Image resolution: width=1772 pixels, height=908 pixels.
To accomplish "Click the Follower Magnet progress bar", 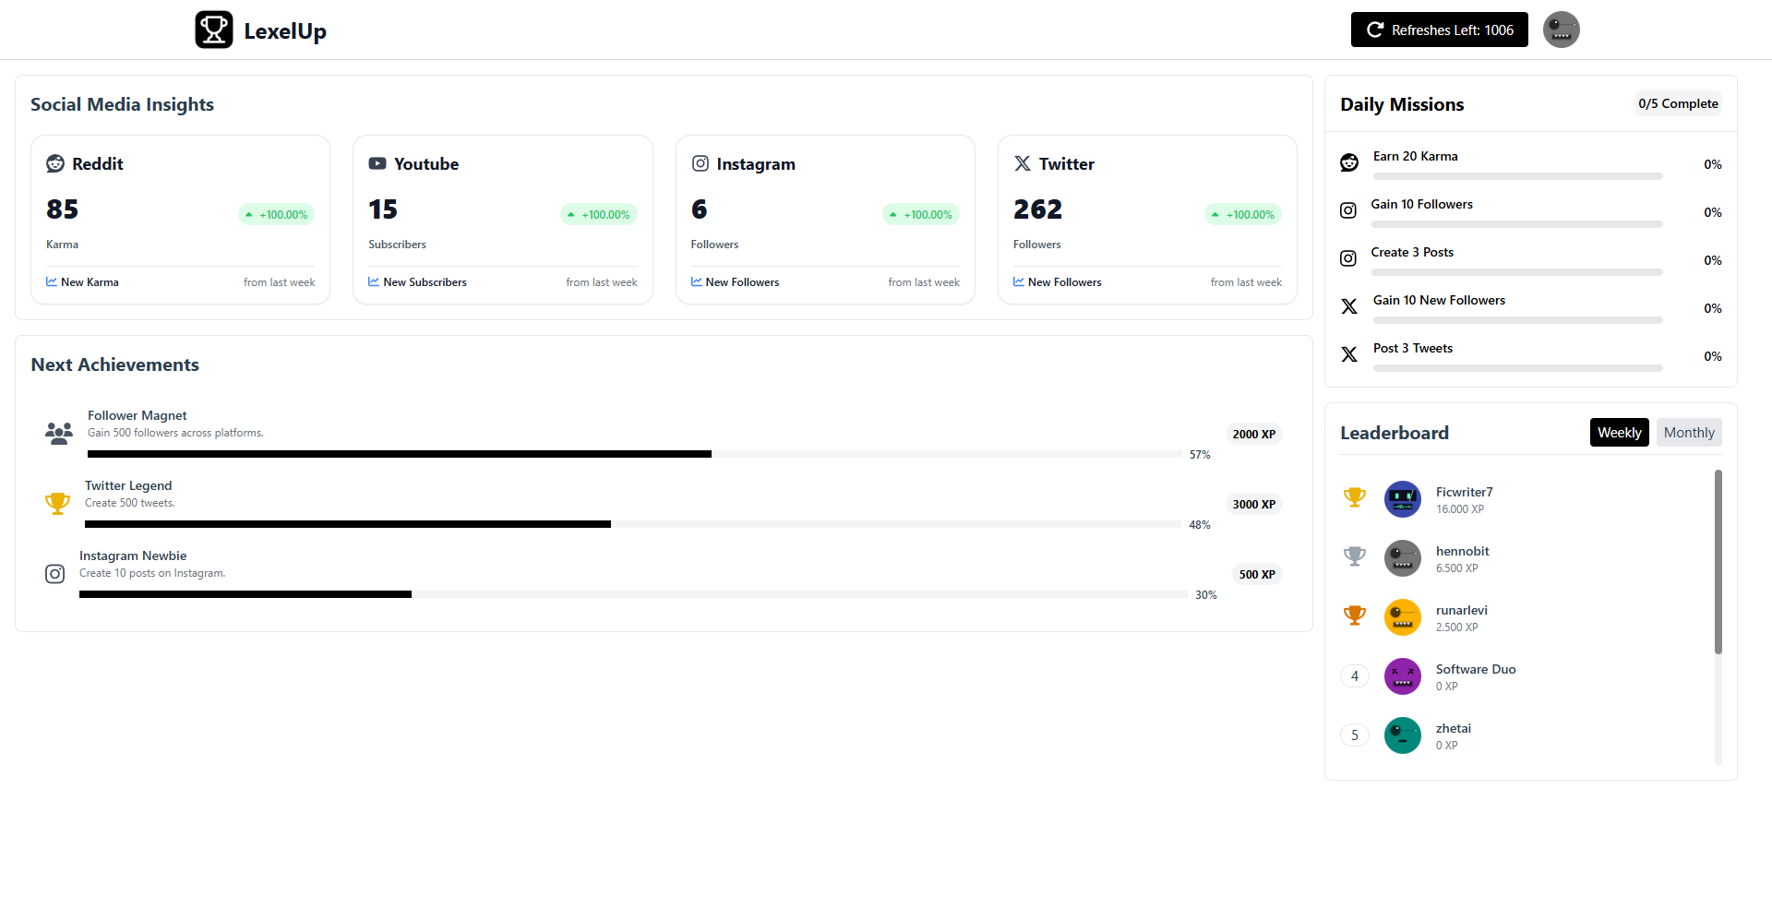I will (635, 454).
